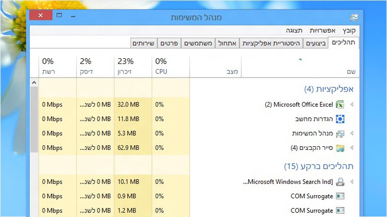Click the 11.8 MB memory cell

[x=133, y=119]
